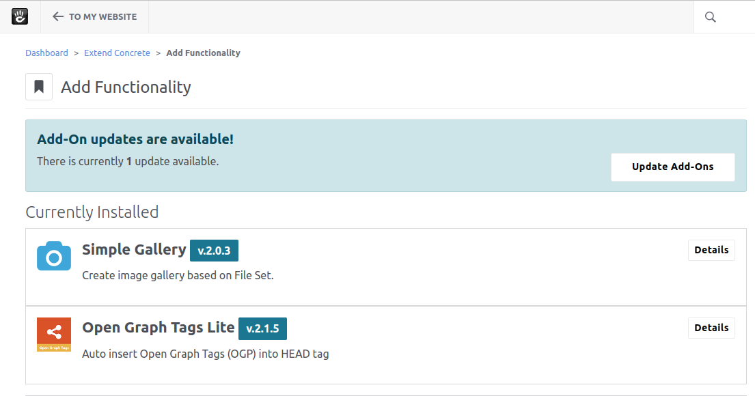Open Details for Open Graph Tags Lite
The height and width of the screenshot is (396, 755).
click(x=711, y=328)
